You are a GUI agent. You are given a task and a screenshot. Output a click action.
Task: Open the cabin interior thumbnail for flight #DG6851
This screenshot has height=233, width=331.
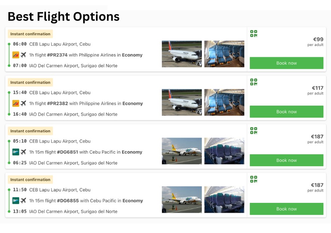(x=224, y=151)
